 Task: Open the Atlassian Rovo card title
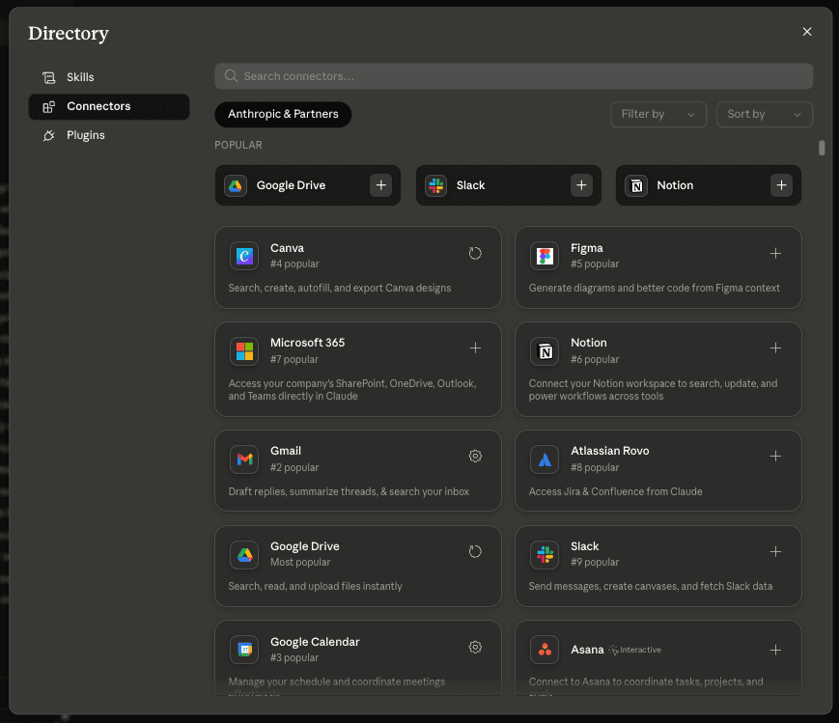point(610,451)
